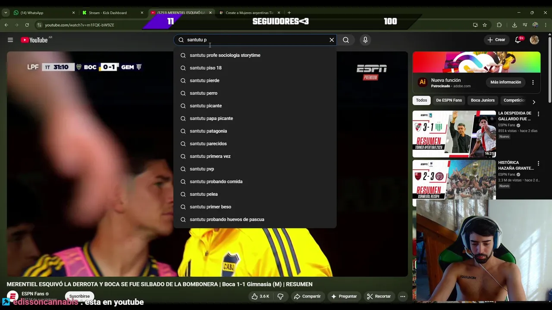552x310 pixels.
Task: Switch to Stream - Kick Dashboard tab
Action: pyautogui.click(x=112, y=13)
